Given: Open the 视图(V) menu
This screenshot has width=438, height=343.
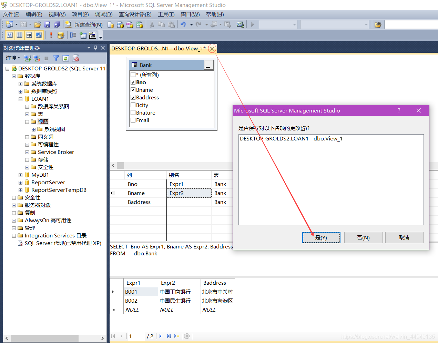Looking at the screenshot, I should pos(57,14).
